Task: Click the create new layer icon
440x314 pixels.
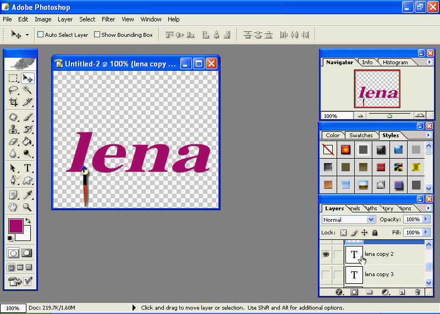Action: tap(402, 292)
